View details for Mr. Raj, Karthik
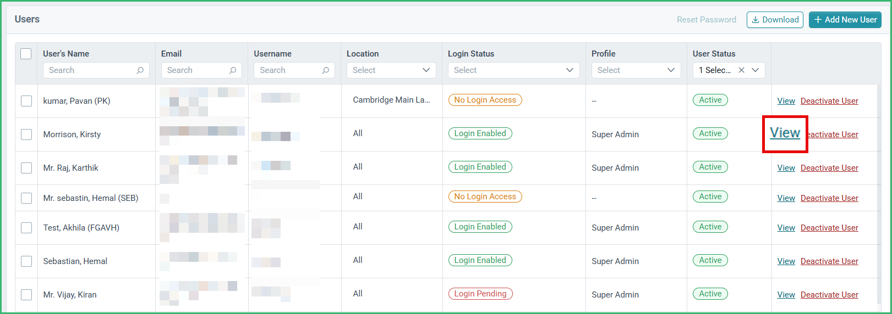Screen dimensions: 892x314 [786, 168]
